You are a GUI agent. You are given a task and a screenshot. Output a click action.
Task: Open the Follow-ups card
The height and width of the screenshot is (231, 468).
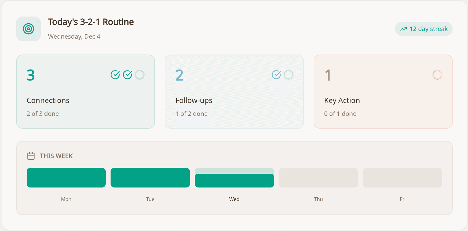[234, 101]
